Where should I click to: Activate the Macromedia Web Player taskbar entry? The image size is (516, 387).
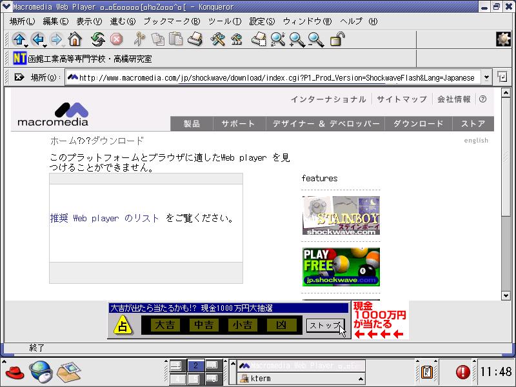point(301,366)
